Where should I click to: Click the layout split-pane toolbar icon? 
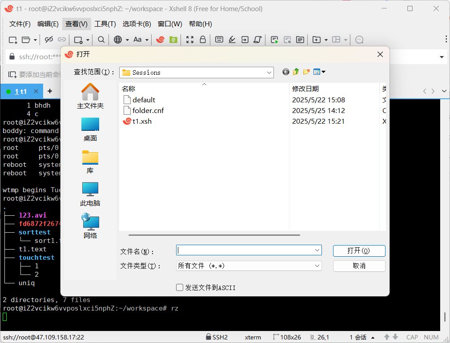pyautogui.click(x=336, y=40)
